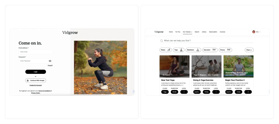Click the 'Ali Owens' caption on first card
The image size is (279, 124).
click(x=166, y=75)
